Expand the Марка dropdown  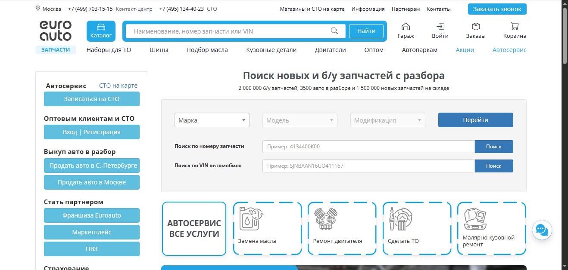coord(212,120)
